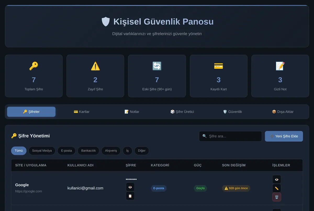Edit the Google entry with pencil icon

pos(277,188)
